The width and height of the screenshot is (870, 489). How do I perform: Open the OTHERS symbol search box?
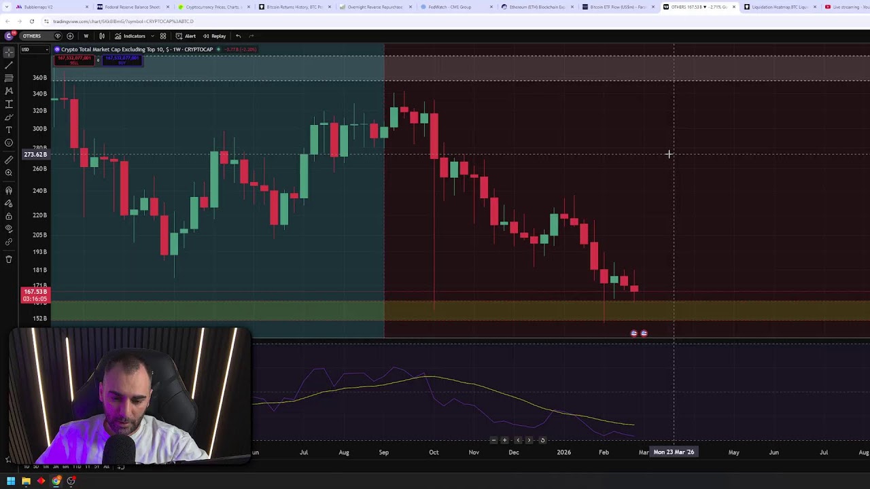click(31, 36)
